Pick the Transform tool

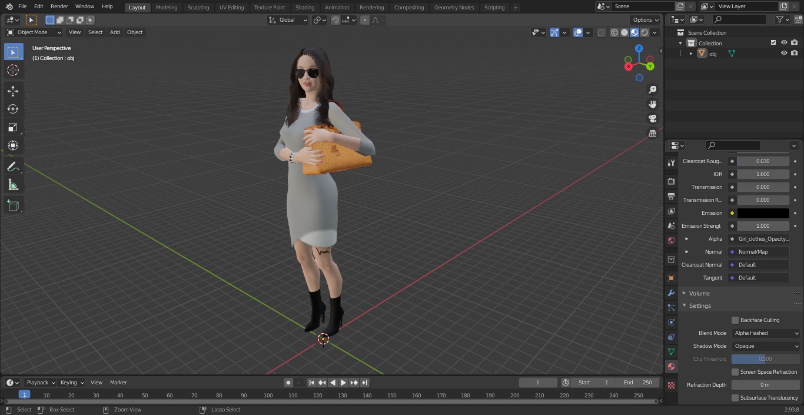tap(13, 145)
